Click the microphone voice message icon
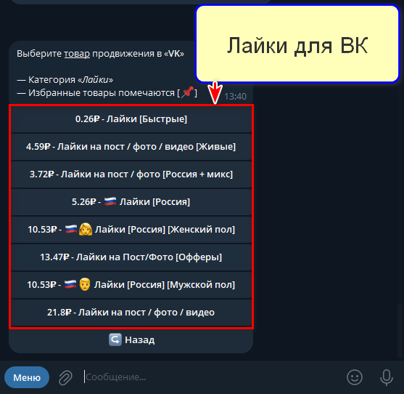Image resolution: width=404 pixels, height=394 pixels. (387, 377)
